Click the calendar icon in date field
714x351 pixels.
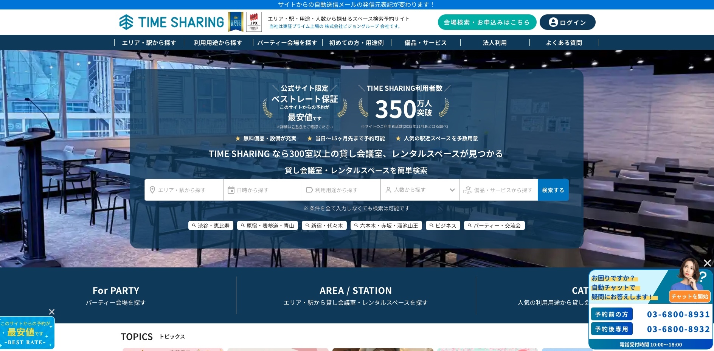(231, 190)
